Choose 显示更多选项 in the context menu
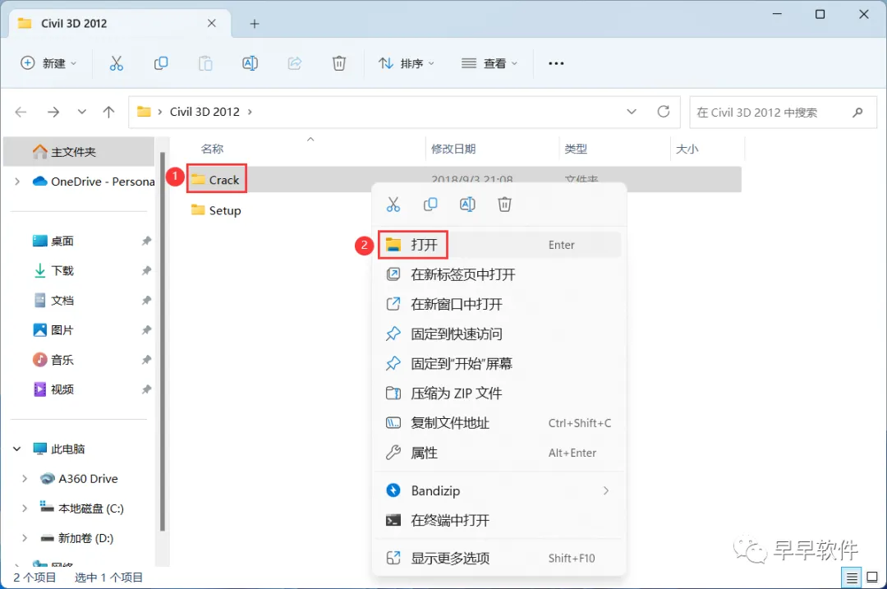887x589 pixels. (499, 559)
